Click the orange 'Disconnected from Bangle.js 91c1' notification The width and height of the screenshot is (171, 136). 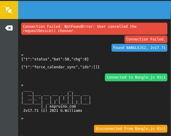tap(131, 129)
